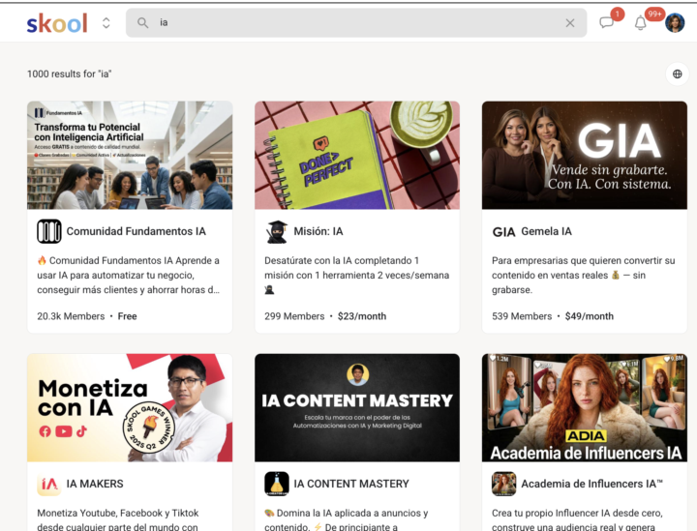Screen dimensions: 697x531
Task: Click "1000 results for "ia"" text
Action: pyautogui.click(x=69, y=74)
